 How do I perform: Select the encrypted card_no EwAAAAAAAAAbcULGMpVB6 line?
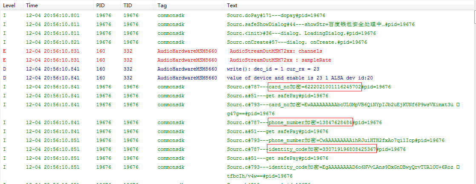point(340,105)
